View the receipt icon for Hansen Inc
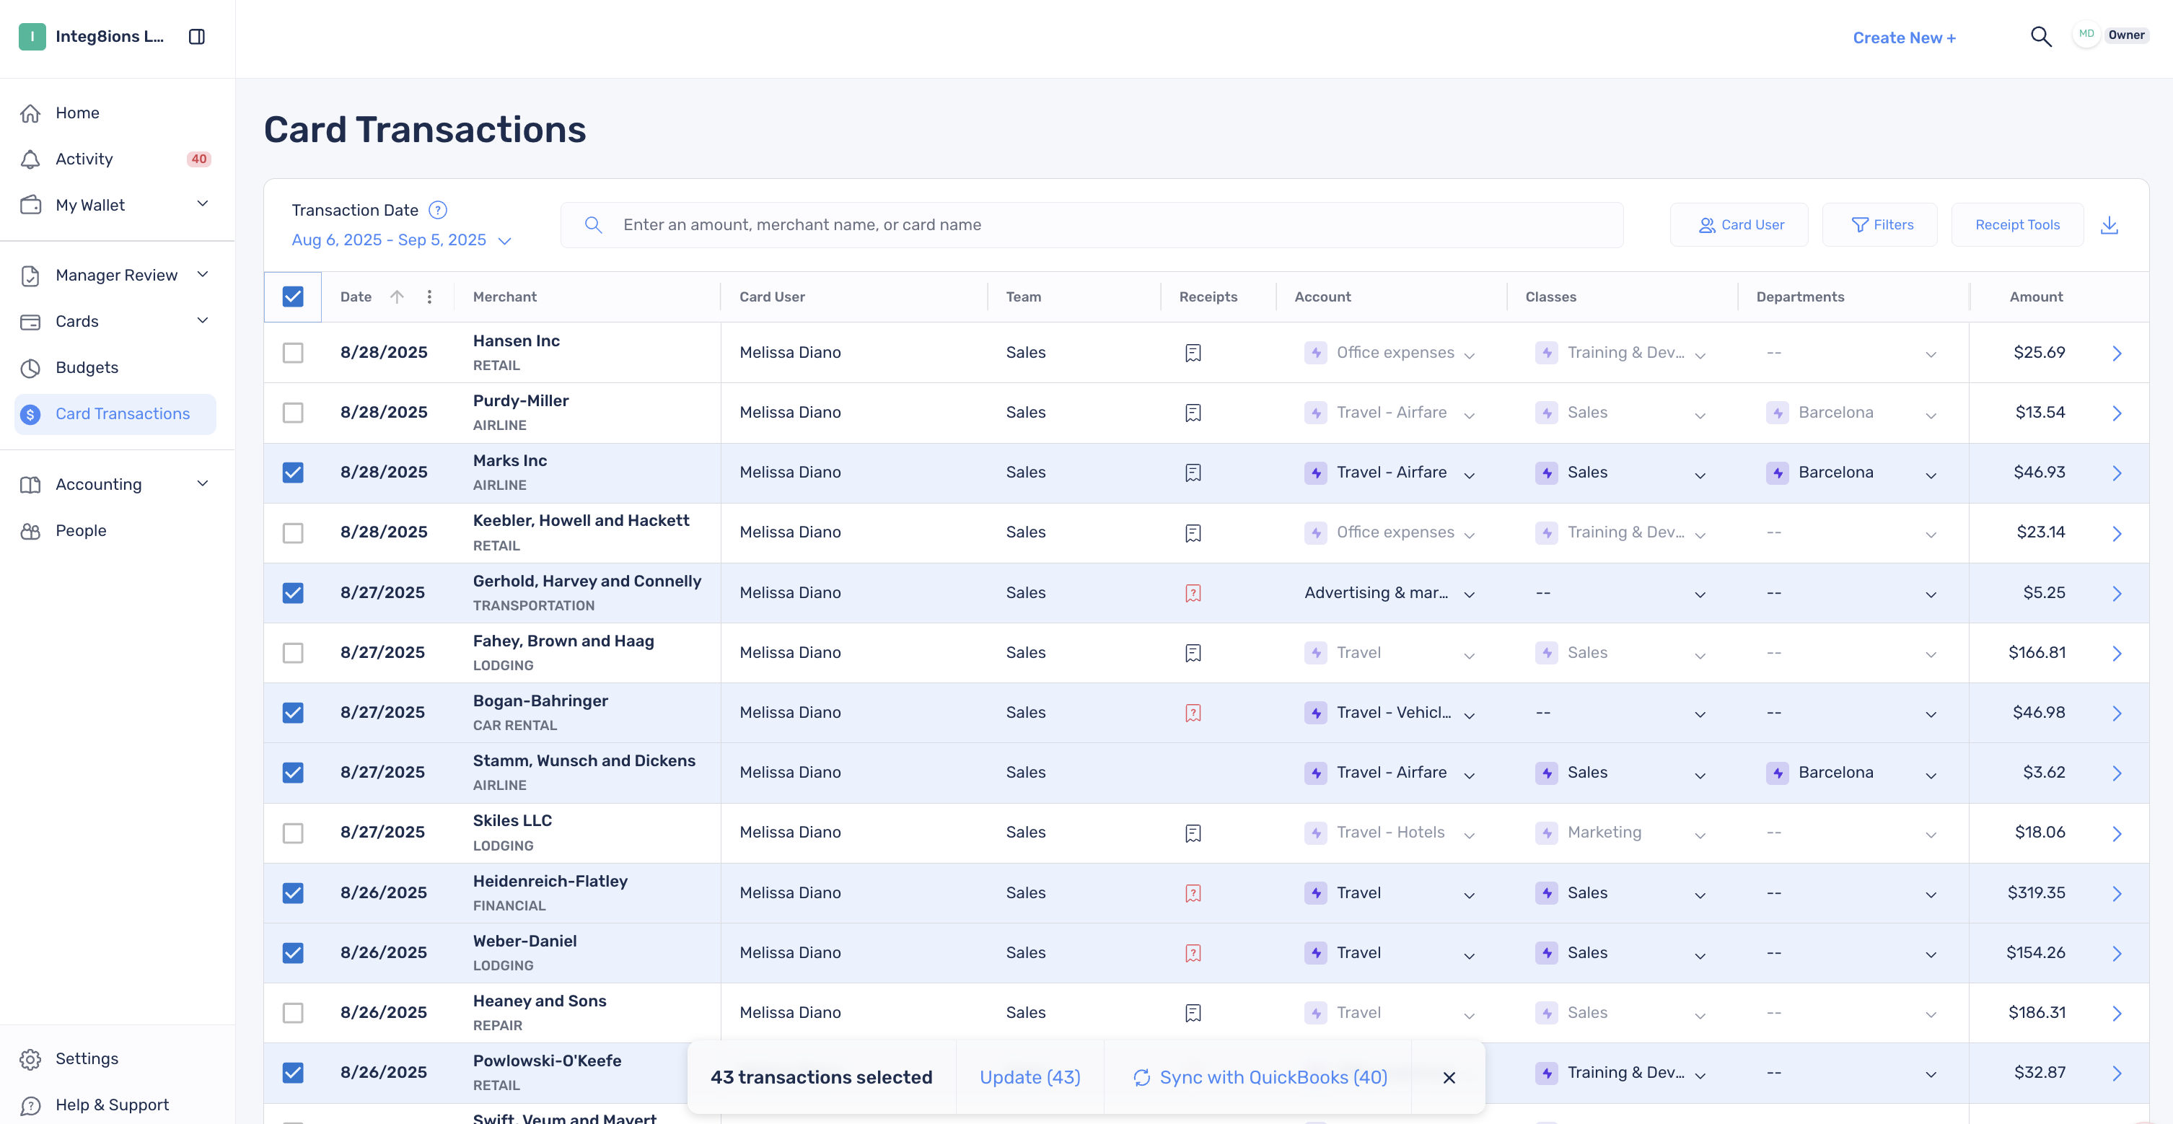 [x=1193, y=353]
